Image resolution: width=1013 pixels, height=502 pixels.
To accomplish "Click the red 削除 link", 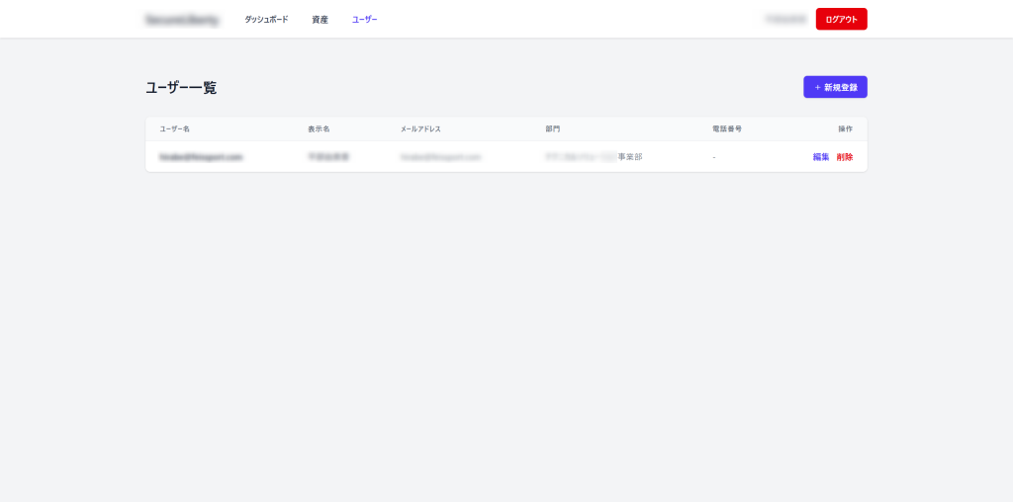I will (845, 157).
